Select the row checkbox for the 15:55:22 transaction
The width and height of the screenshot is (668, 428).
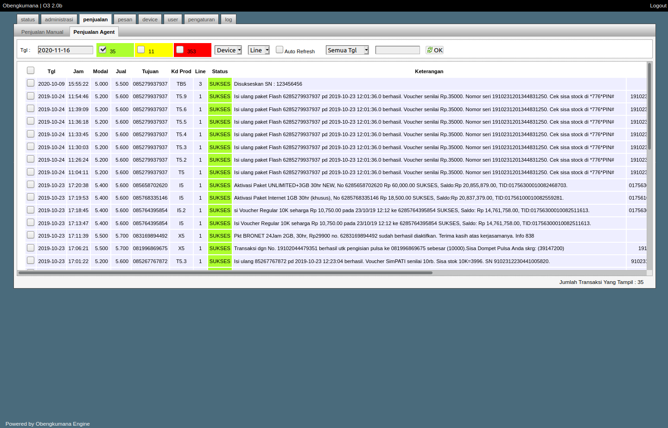pyautogui.click(x=31, y=83)
